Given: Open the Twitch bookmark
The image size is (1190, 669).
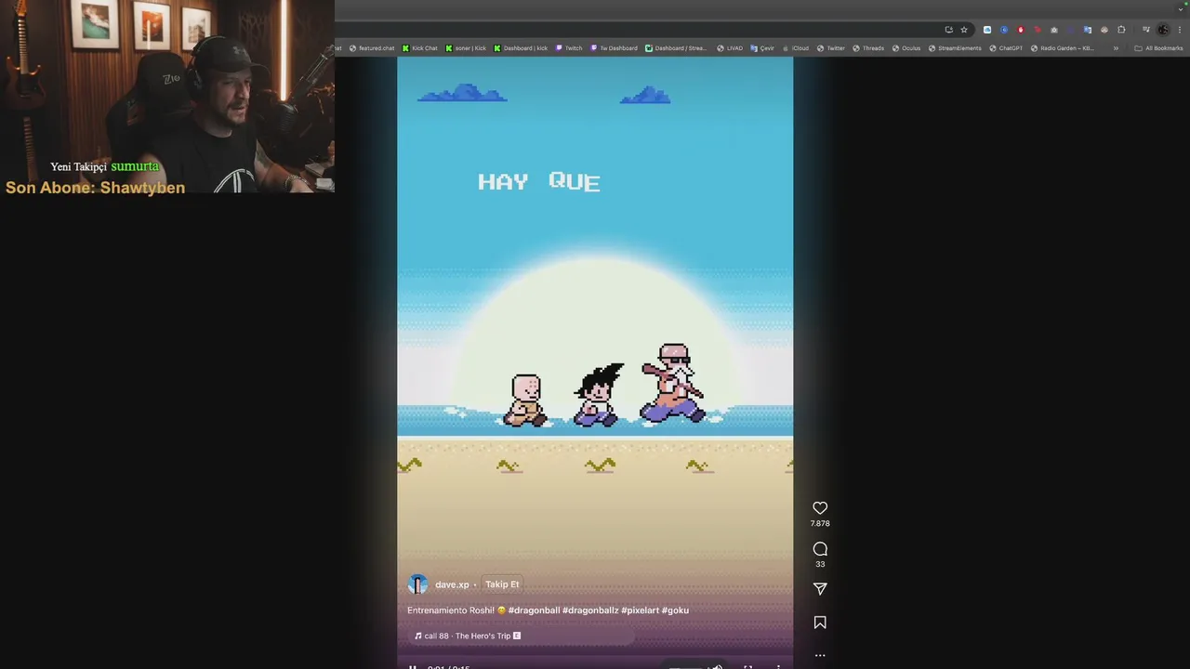Looking at the screenshot, I should point(569,48).
